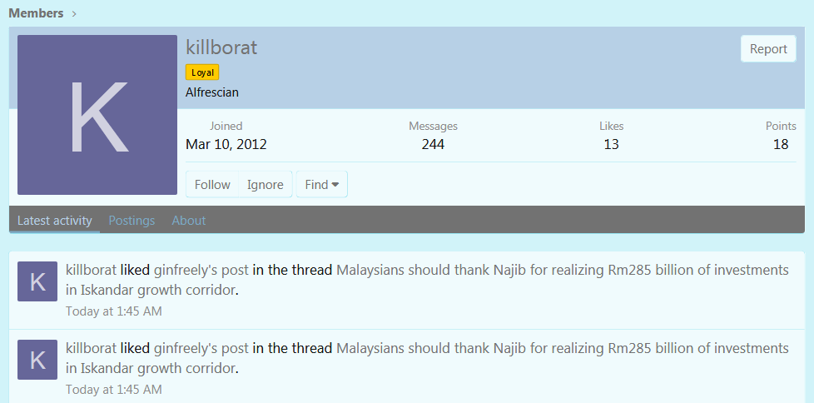Open the Points count 18
Image resolution: width=814 pixels, height=403 pixels.
coord(781,144)
